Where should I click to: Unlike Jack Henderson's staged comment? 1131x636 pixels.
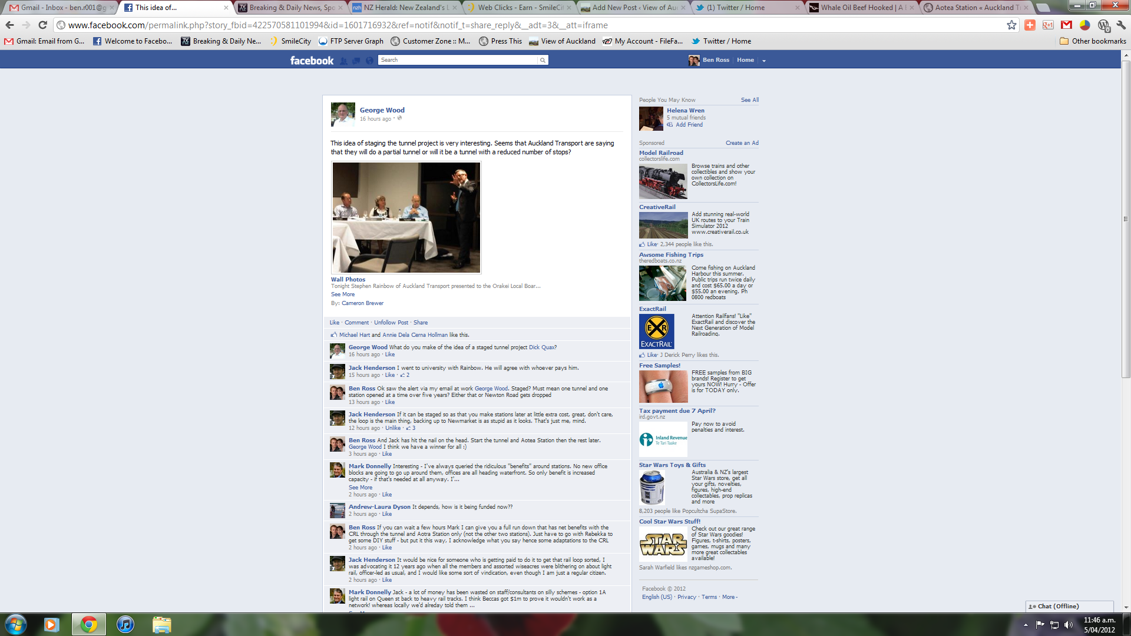[393, 428]
